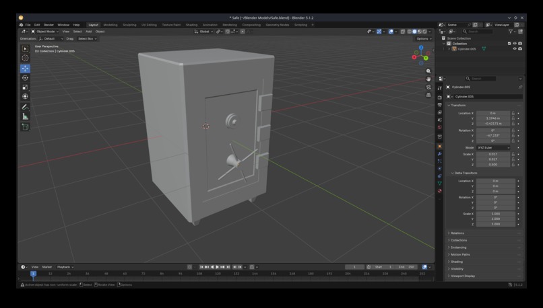The height and width of the screenshot is (308, 543).
Task: Activate the Move tool in the toolbar
Action: tap(25, 69)
